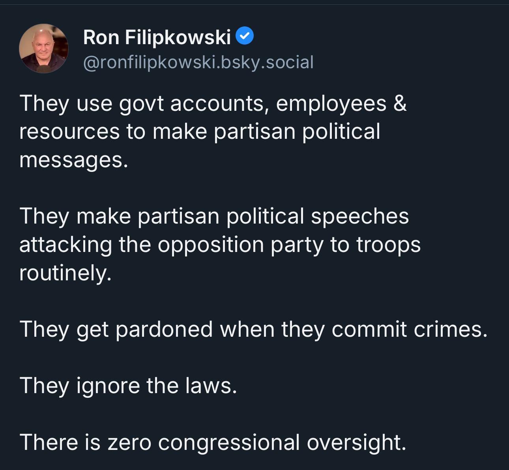
Task: Open Ron Filipkowski's profile picture
Action: pos(43,48)
